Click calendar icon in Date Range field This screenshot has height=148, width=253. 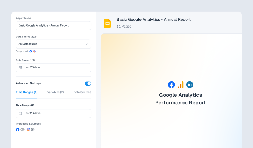click(x=20, y=67)
